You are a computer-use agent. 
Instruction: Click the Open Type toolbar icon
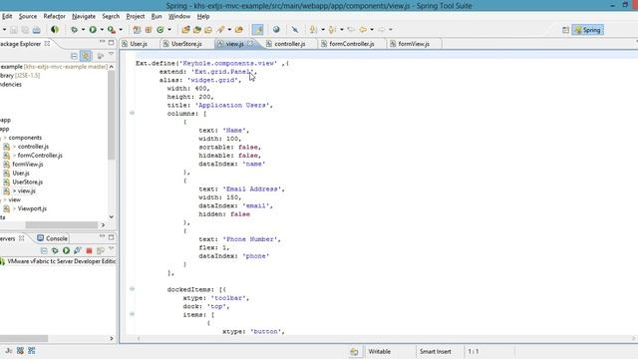186,30
